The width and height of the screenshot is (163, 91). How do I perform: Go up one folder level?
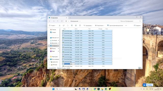pyautogui.click(x=58, y=21)
